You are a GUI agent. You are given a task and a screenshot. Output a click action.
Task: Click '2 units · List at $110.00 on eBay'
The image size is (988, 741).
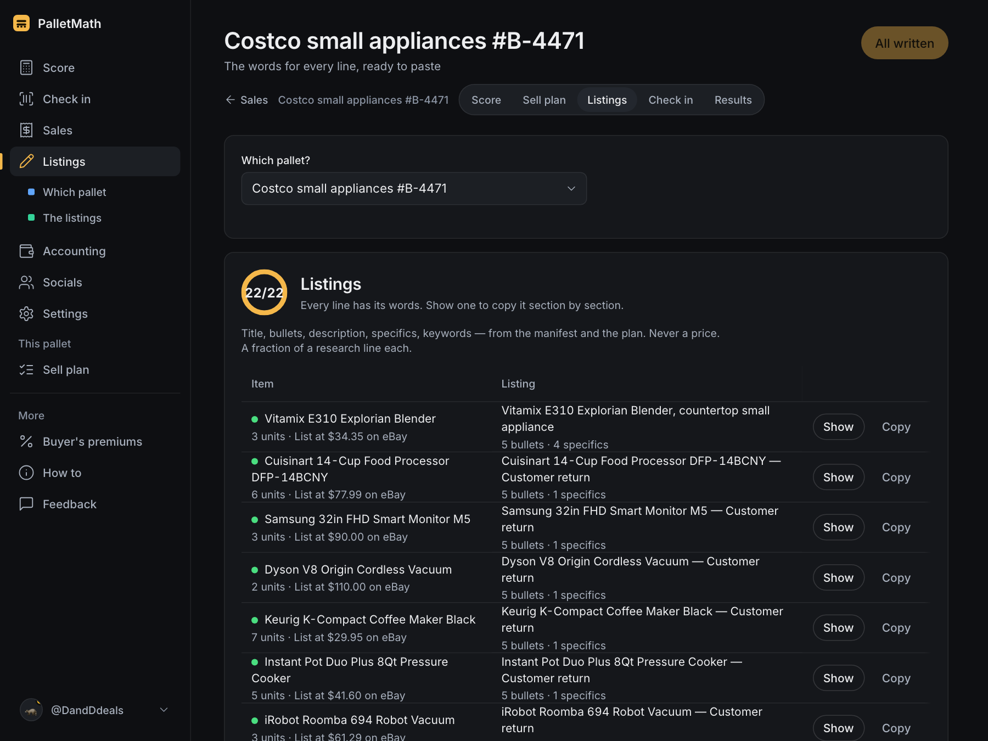point(330,587)
